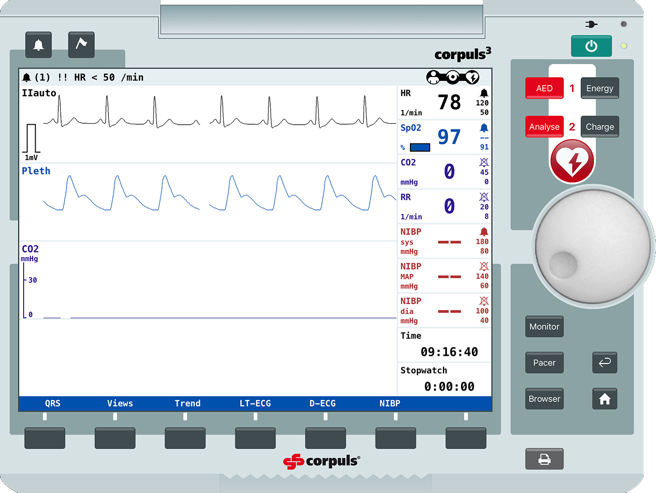Image resolution: width=658 pixels, height=493 pixels.
Task: Click the CO2 crossed-out alarm bell
Action: 484,162
